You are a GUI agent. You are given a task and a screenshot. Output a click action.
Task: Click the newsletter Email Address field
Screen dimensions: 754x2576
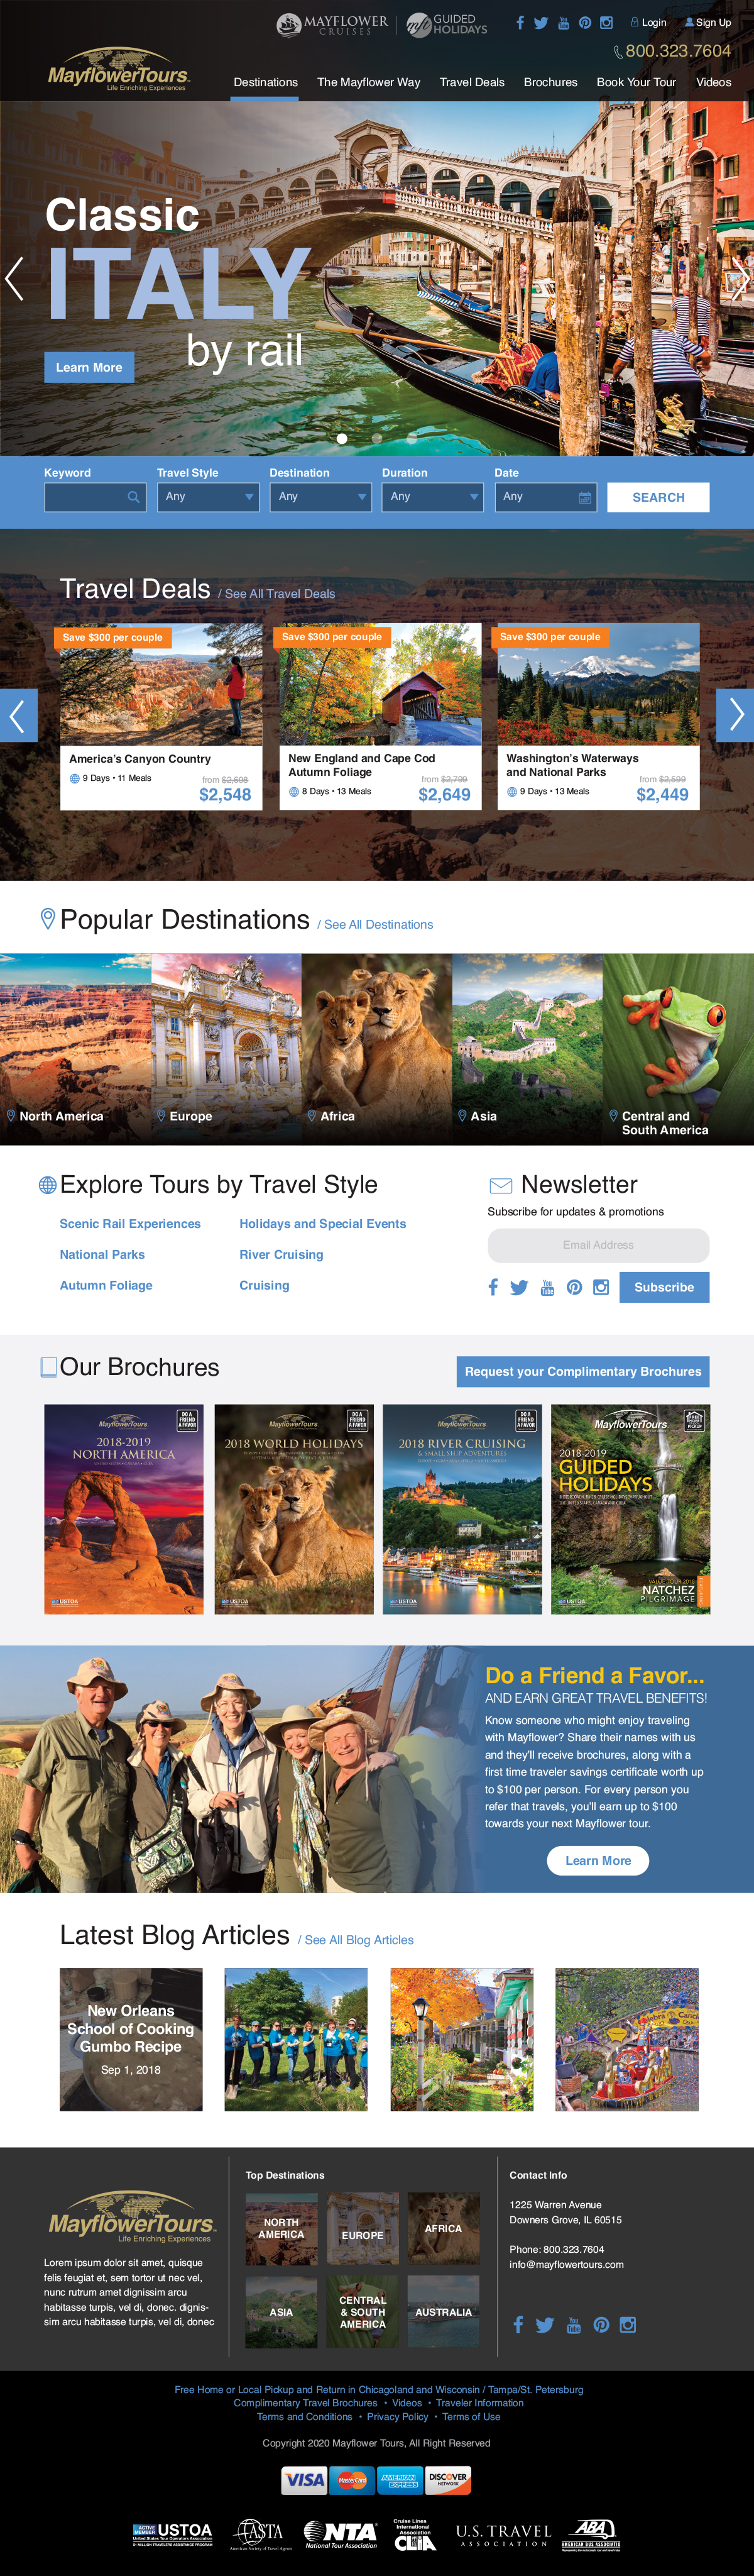point(598,1245)
